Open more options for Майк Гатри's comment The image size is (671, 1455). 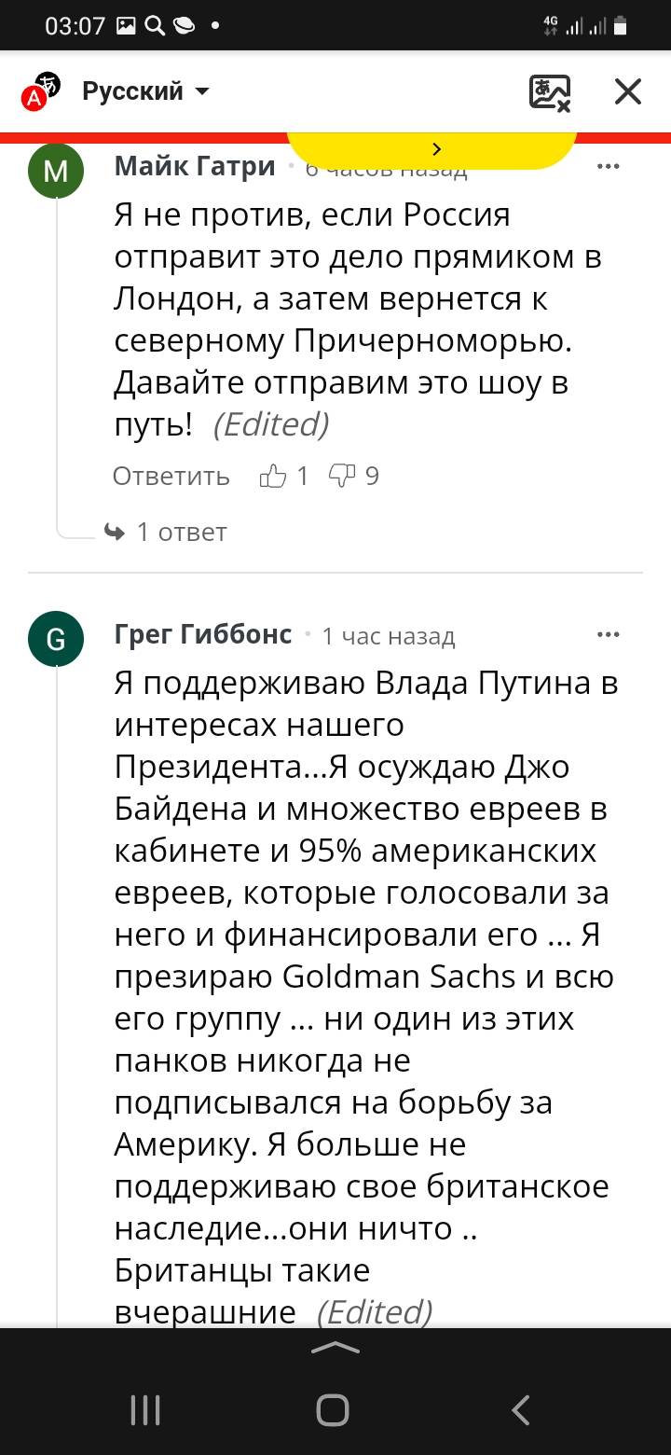pos(608,167)
